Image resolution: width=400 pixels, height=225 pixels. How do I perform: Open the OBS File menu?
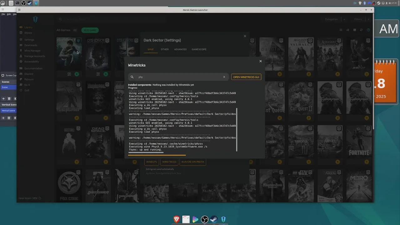[3, 14]
